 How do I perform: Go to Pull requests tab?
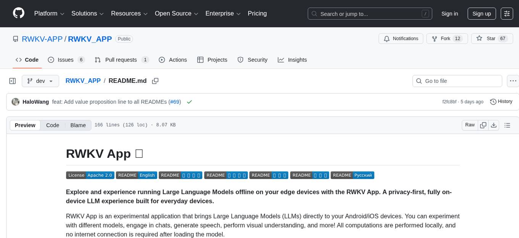click(x=121, y=60)
